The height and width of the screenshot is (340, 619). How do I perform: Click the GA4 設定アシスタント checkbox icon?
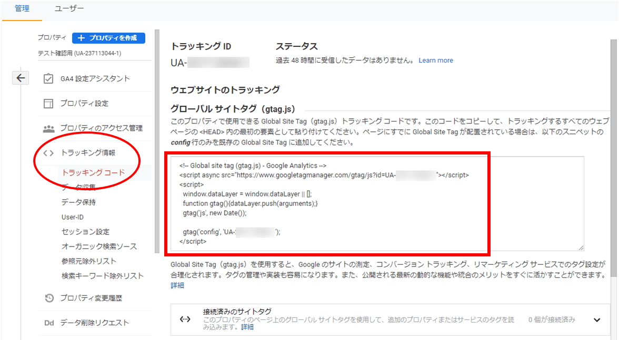pos(48,79)
